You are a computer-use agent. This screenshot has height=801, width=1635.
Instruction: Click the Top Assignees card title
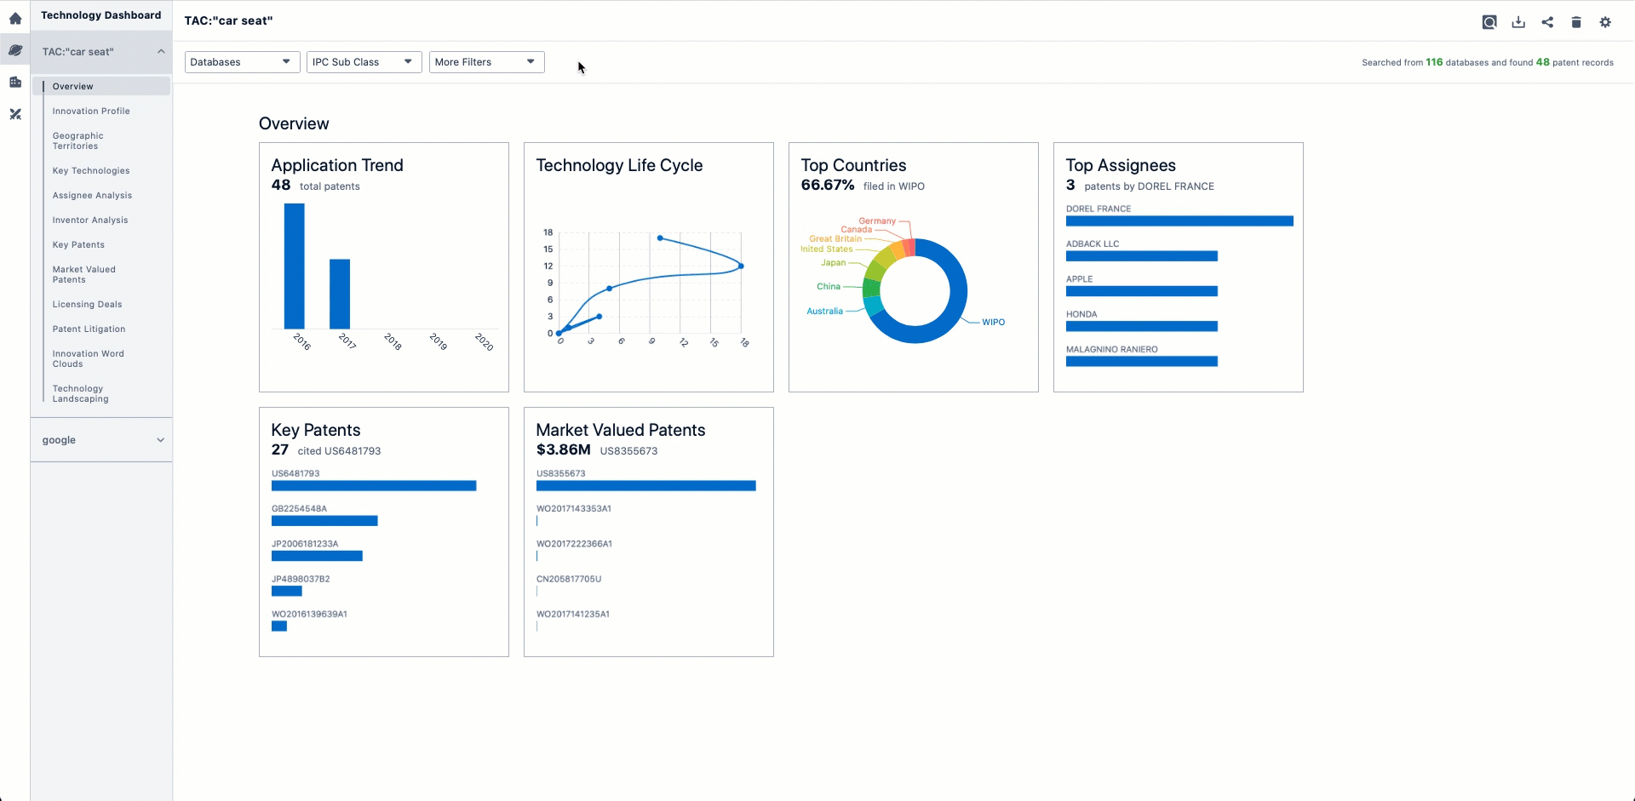1120,165
